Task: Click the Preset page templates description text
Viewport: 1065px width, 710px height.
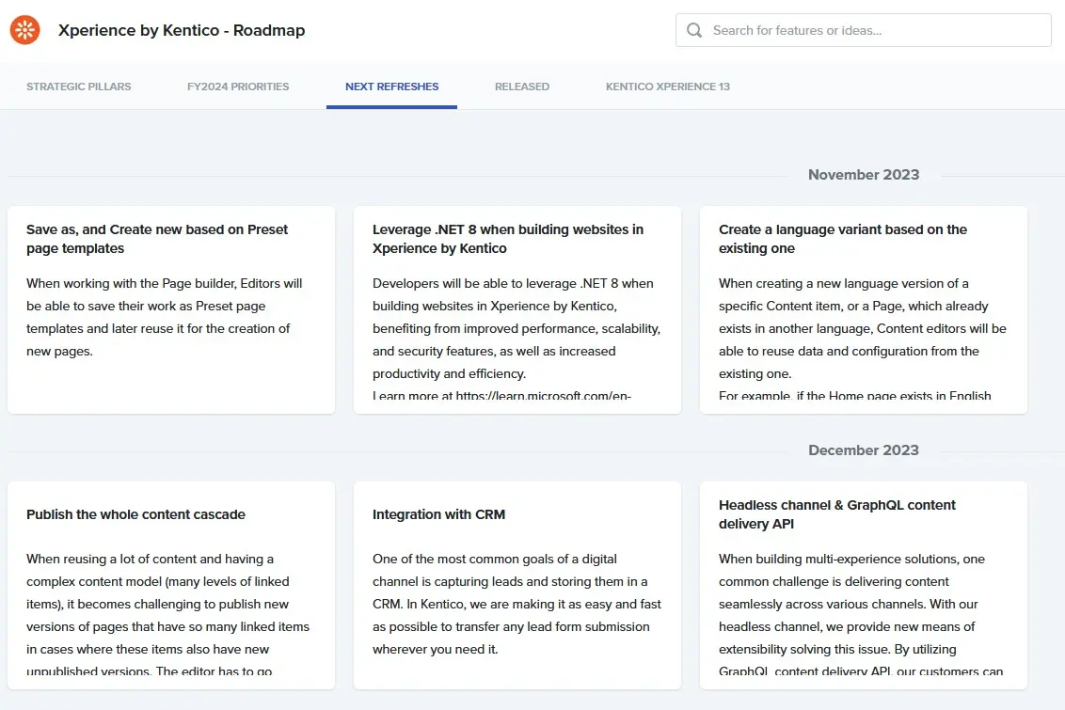Action: 165,317
